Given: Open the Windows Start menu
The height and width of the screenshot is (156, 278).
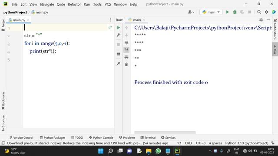Looking at the screenshot, I should [x=101, y=151].
